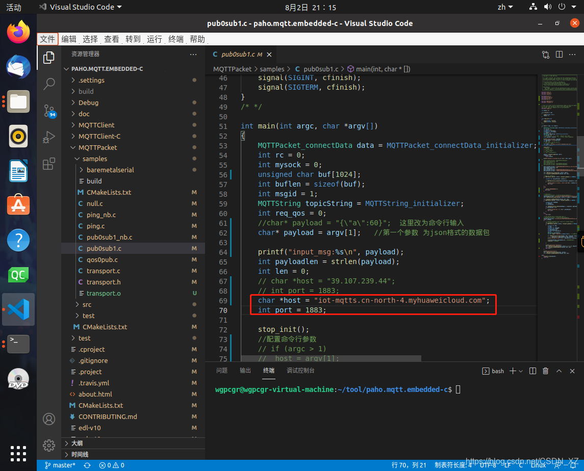
Task: Kill the terminal with trash icon
Action: (x=545, y=371)
